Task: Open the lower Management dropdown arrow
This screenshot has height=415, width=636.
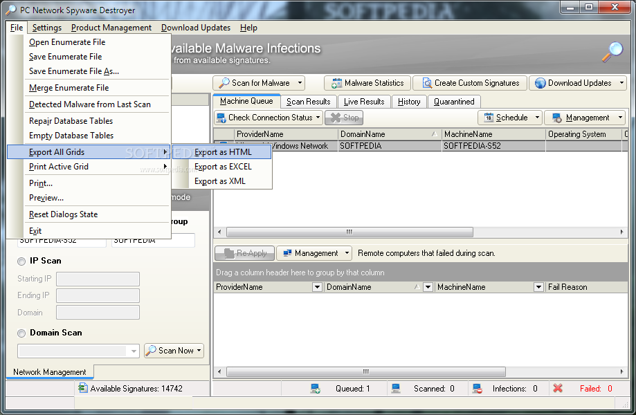Action: point(347,253)
